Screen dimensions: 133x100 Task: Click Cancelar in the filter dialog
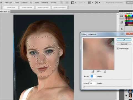(124, 44)
